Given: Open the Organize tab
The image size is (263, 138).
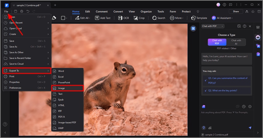Looking at the screenshot, I should pos(146,12).
